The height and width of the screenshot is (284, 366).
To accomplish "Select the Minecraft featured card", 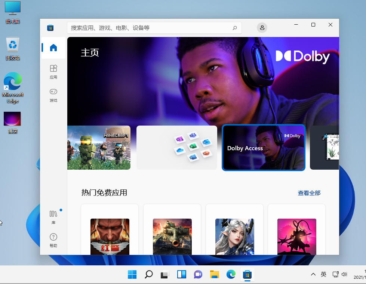I will pyautogui.click(x=99, y=148).
